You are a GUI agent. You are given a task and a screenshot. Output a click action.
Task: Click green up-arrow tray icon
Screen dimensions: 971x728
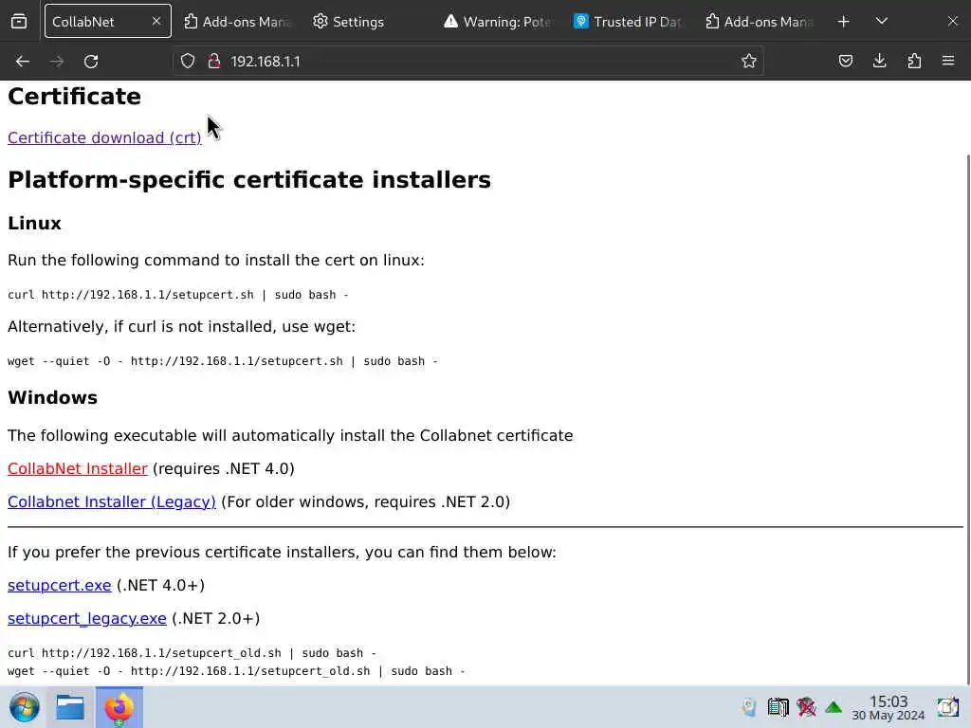834,707
